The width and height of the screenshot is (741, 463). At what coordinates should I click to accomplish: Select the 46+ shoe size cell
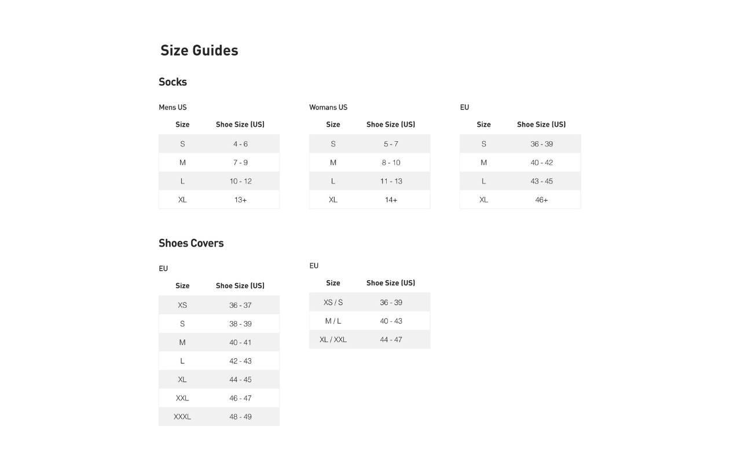541,200
